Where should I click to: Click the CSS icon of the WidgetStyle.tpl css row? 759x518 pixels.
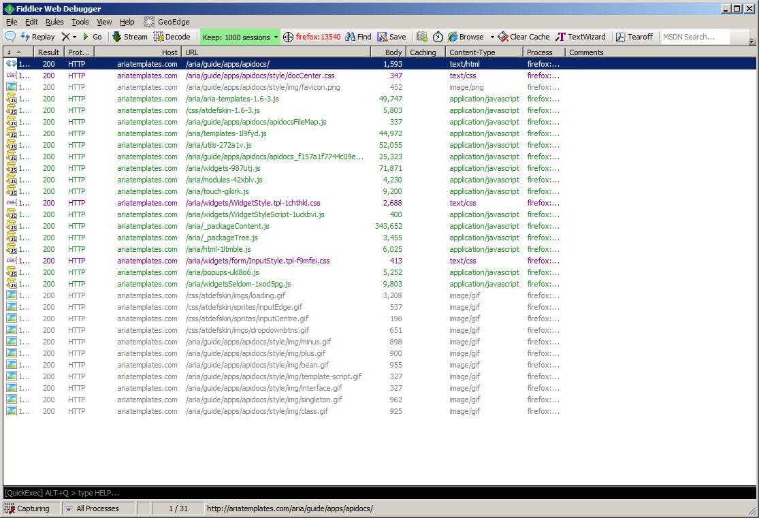(x=11, y=202)
